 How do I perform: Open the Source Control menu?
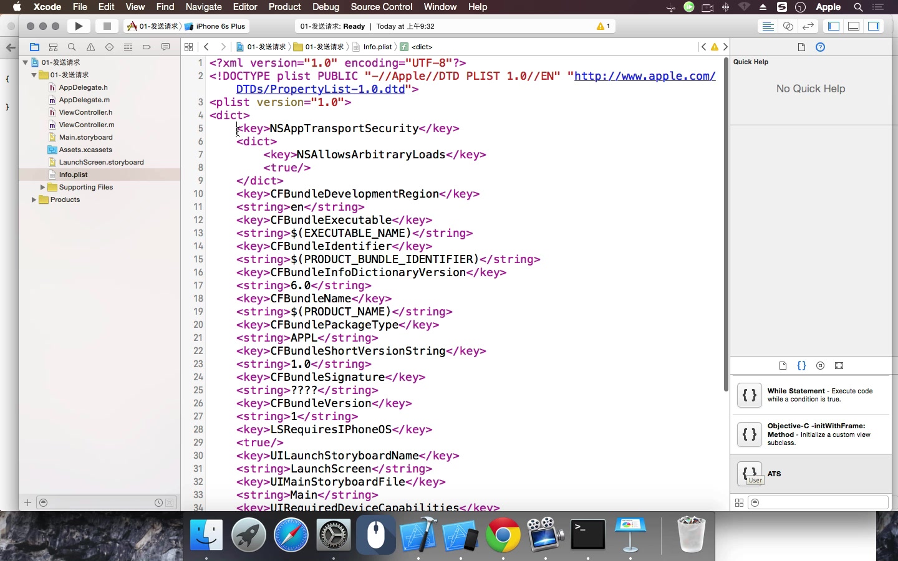(x=381, y=7)
